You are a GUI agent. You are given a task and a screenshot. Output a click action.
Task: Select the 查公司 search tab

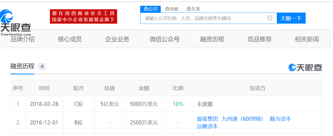pos(150,9)
